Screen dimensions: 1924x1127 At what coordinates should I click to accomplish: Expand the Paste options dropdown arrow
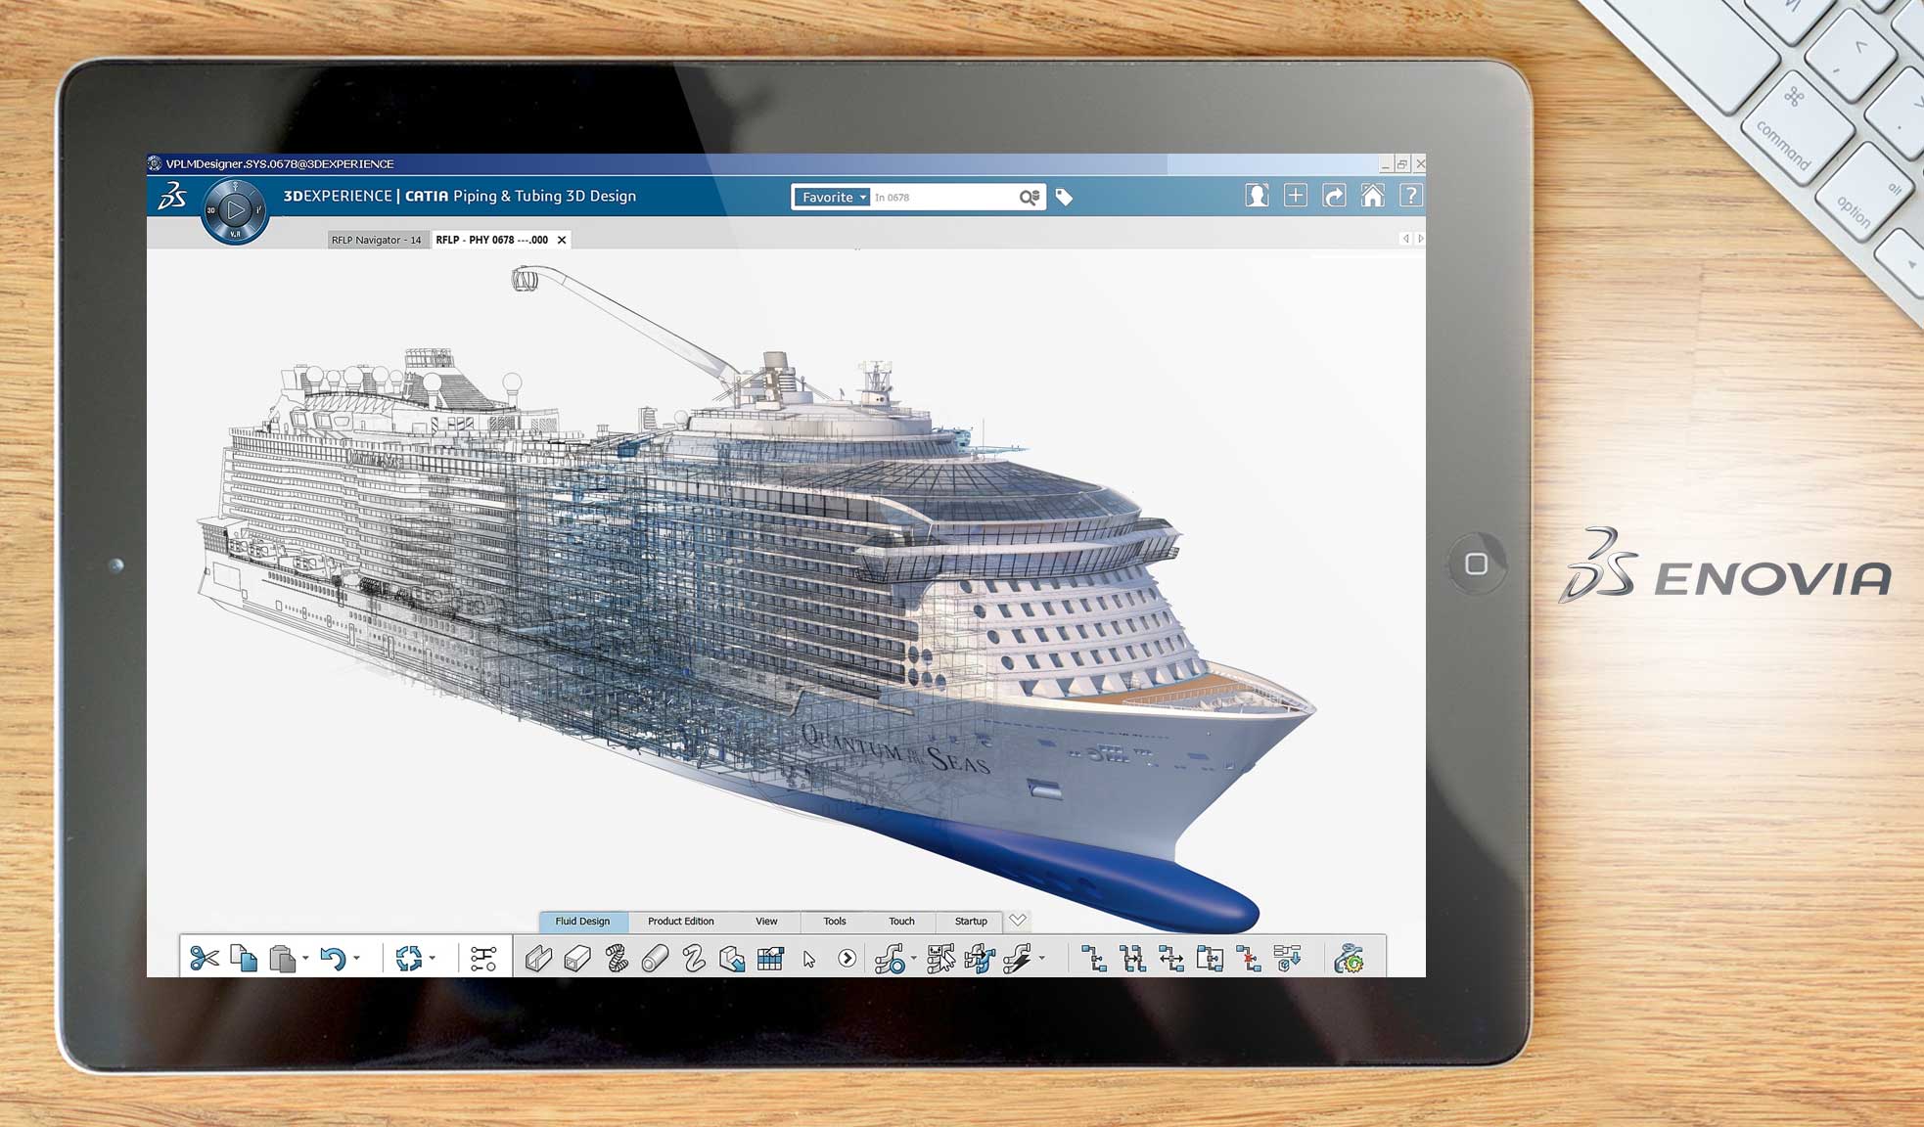[x=306, y=957]
